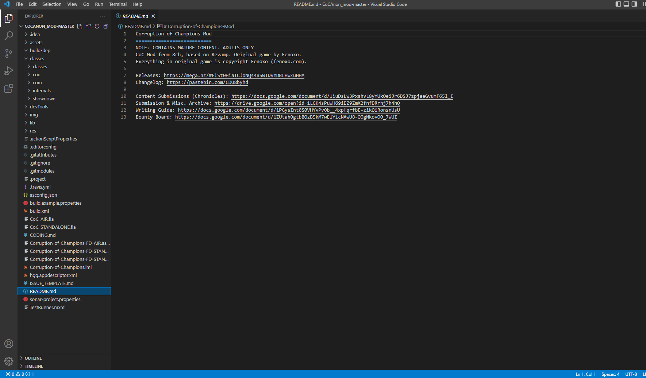The width and height of the screenshot is (646, 378).
Task: Expand the assets folder
Action: (36, 42)
